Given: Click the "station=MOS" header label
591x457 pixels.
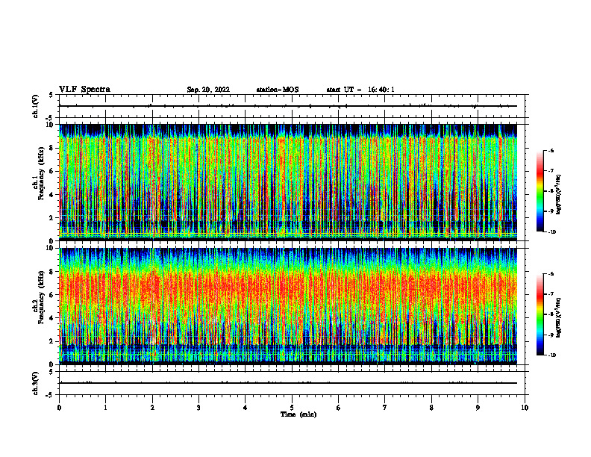Looking at the screenshot, I should tap(278, 90).
